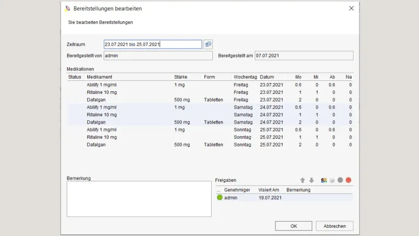Click the red status circle in Freigaben
The height and width of the screenshot is (236, 419).
[349, 180]
